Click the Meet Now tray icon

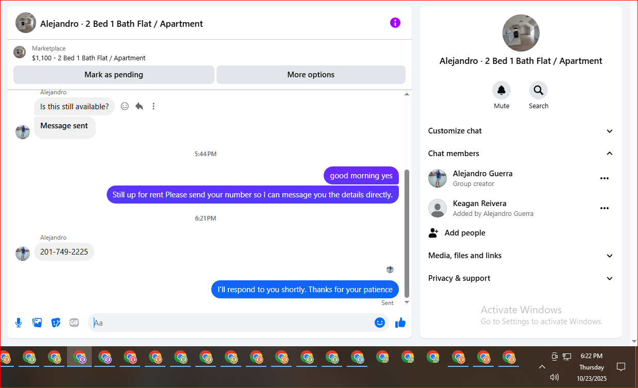[555, 356]
